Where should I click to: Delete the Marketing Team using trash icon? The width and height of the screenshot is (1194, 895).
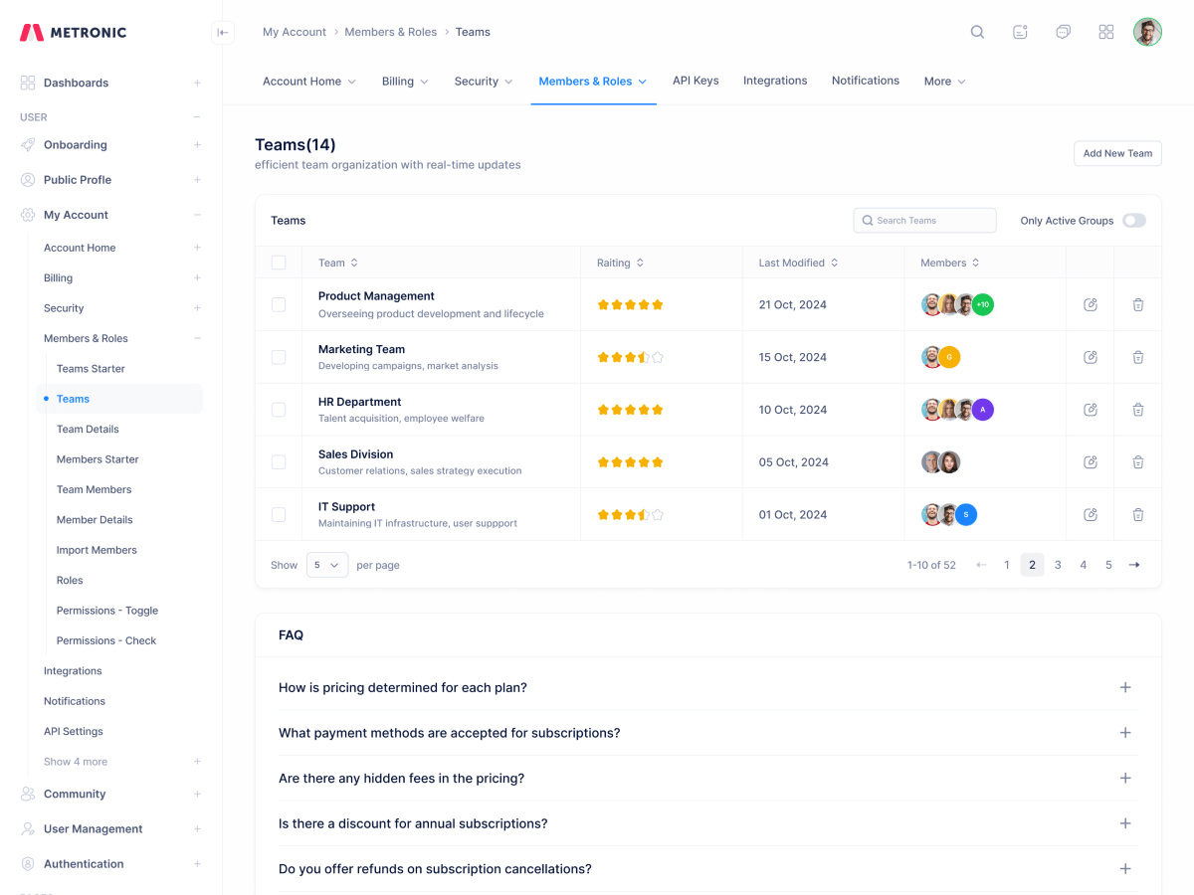coord(1137,357)
